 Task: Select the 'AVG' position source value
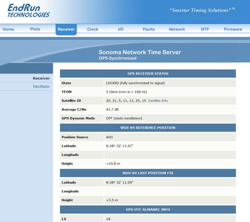coord(109,137)
